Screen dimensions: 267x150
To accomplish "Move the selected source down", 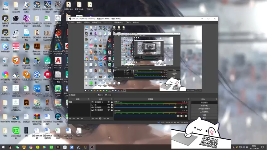I will (x=108, y=118).
